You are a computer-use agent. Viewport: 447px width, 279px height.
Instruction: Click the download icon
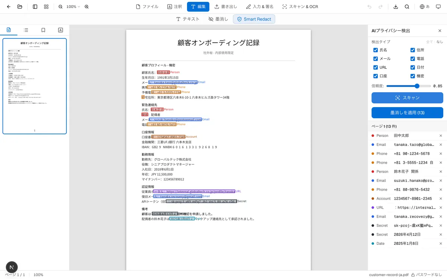coord(396,7)
